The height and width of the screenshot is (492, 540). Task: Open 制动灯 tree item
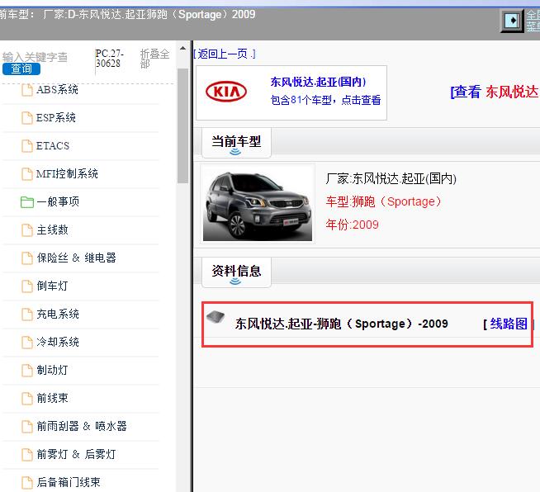[x=52, y=370]
